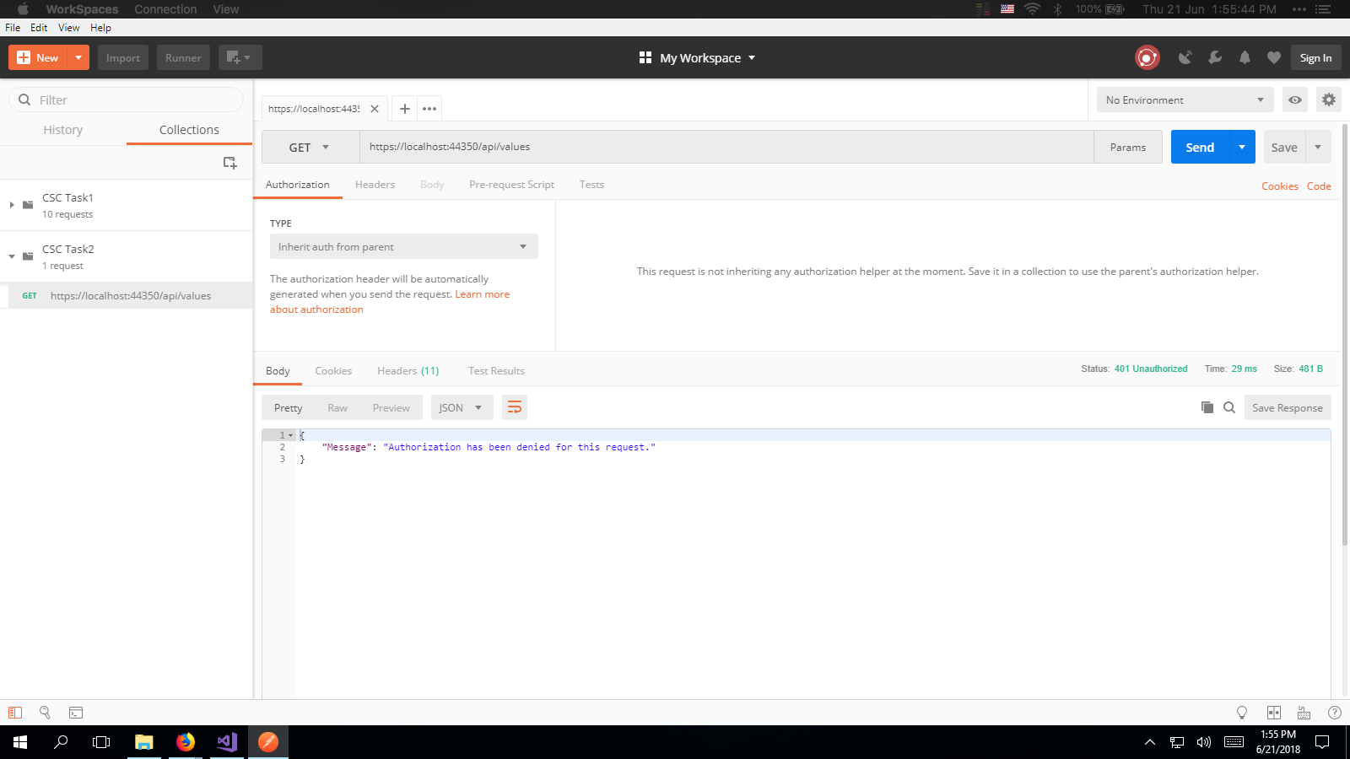
Task: Open the Postman console in bottom bar
Action: coord(76,713)
